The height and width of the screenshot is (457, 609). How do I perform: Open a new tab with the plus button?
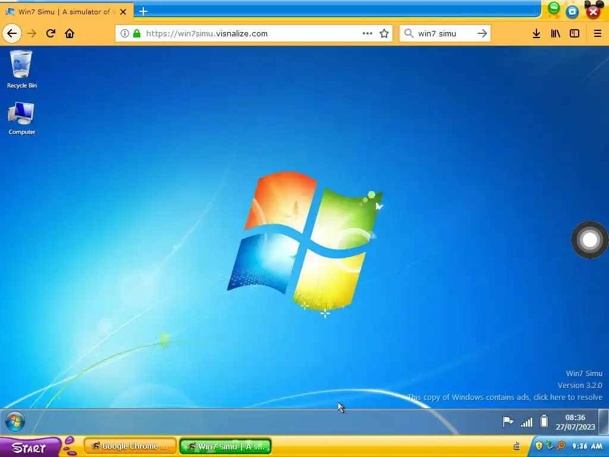tap(143, 11)
